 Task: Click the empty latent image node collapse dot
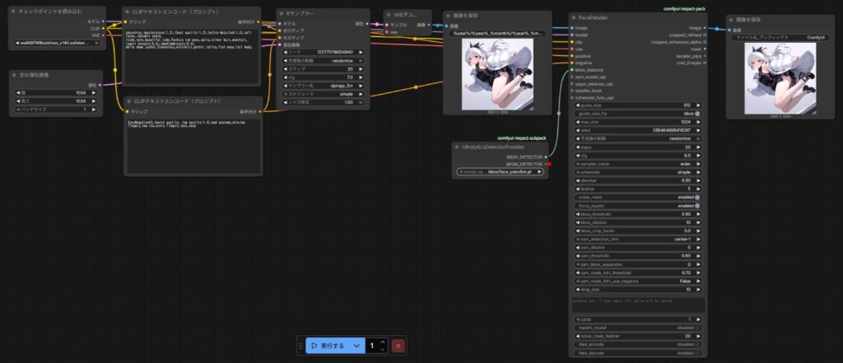point(14,74)
